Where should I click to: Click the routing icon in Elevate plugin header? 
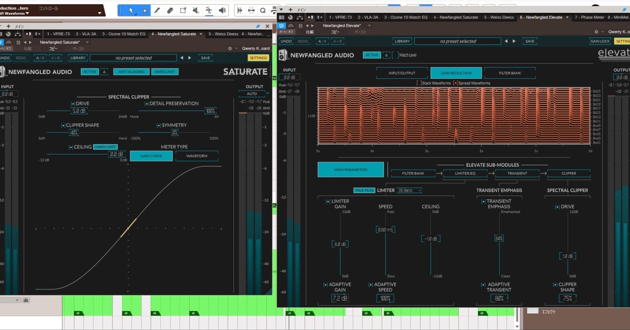(299, 17)
